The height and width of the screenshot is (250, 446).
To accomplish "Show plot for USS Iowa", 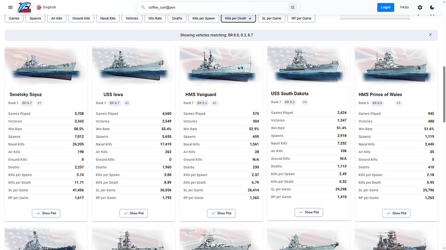I will (133, 213).
